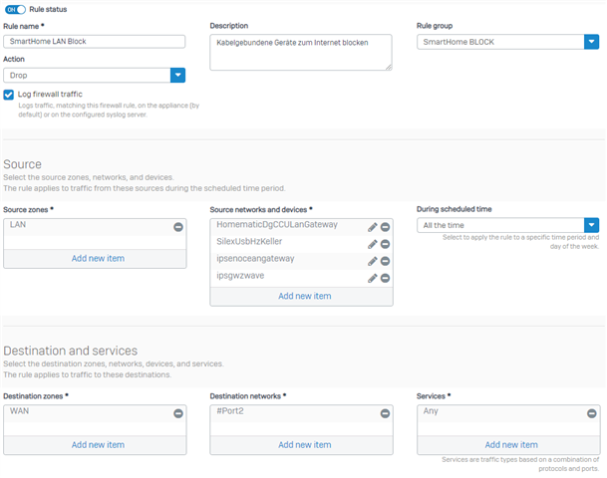Add new item to source networks and devices
This screenshot has height=478, width=607.
[x=305, y=296]
